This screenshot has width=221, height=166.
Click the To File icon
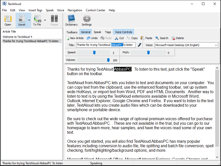(x=37, y=20)
